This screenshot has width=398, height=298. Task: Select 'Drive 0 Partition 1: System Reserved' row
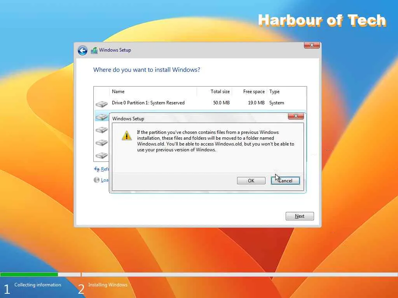point(200,103)
